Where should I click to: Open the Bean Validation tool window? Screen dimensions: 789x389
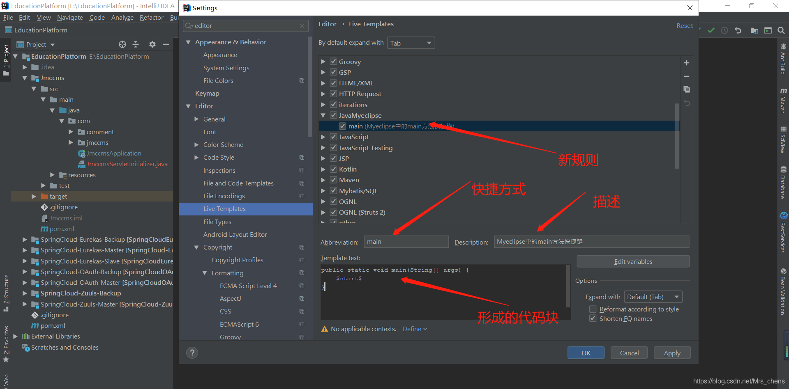(783, 292)
